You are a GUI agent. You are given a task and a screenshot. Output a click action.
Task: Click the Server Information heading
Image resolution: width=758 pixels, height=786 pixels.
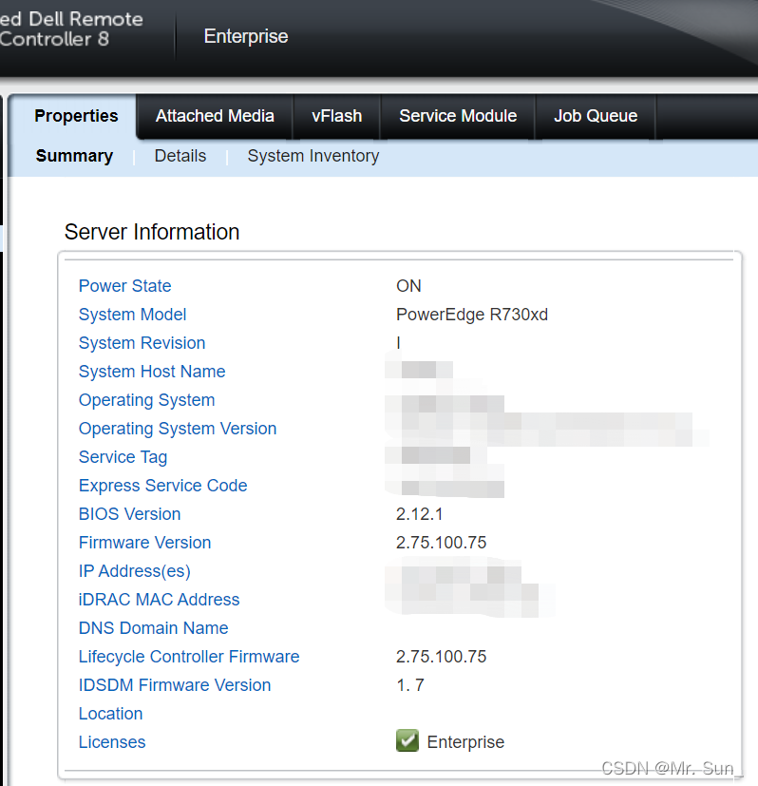tap(152, 232)
